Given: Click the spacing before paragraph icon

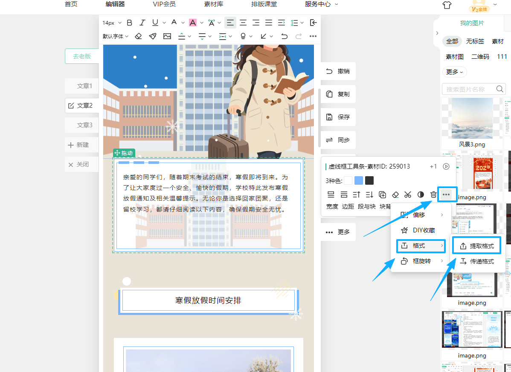Looking at the screenshot, I should coord(182,36).
